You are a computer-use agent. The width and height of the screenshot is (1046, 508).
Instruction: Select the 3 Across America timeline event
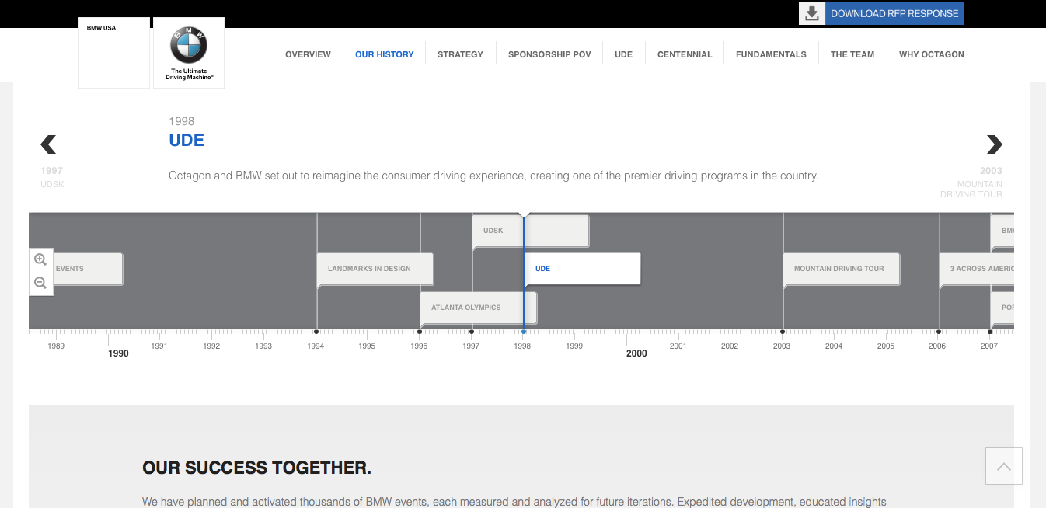(977, 269)
